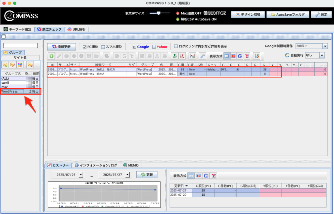The height and width of the screenshot is (214, 334).
Task: Click the CSV export icon with red arrow
Action: 182,56
